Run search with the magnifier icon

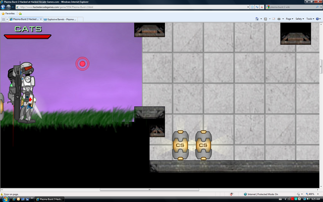pyautogui.click(x=317, y=7)
